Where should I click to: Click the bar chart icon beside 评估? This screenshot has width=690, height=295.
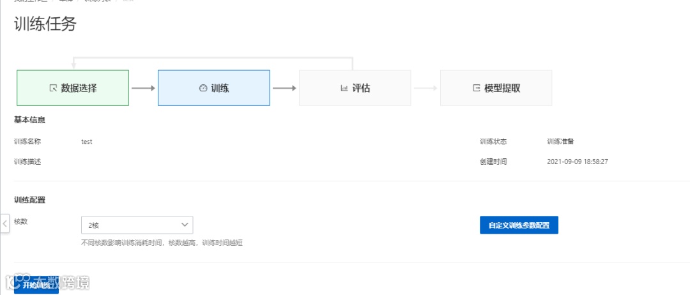pos(344,88)
